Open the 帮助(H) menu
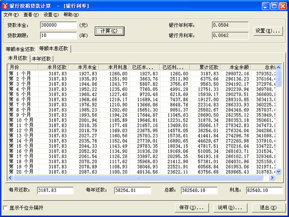Image resolution: width=289 pixels, height=217 pixels. click(71, 15)
